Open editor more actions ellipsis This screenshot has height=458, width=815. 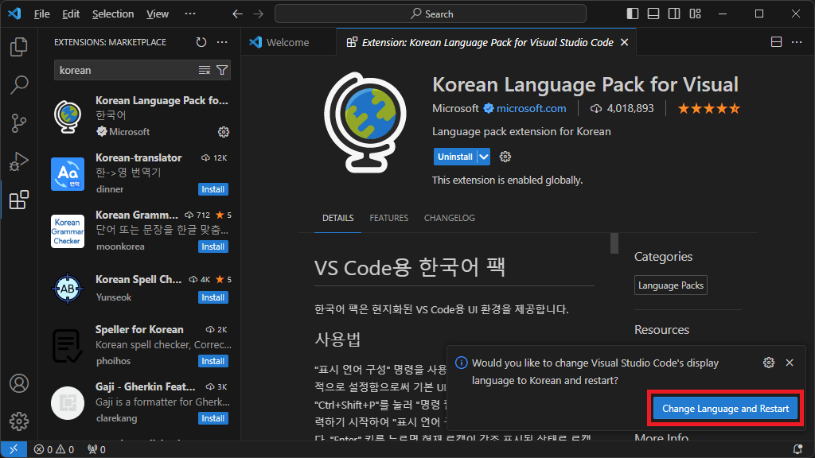[797, 42]
